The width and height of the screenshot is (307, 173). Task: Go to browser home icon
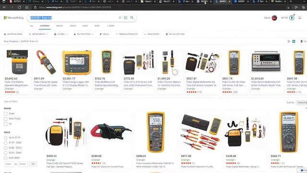(27, 7)
